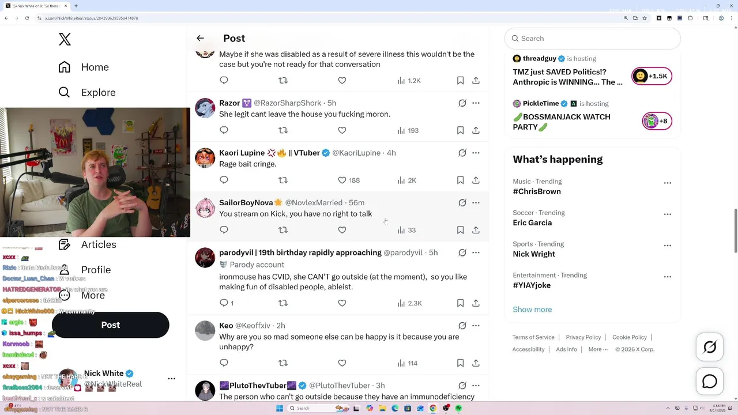Open the #YIAYjoke trending topic

tap(532, 285)
